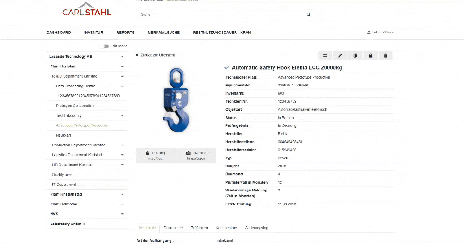Click the pencil edit icon

[340, 56]
